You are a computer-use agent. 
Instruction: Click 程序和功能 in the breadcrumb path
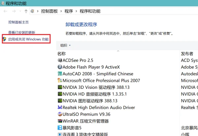click(x=90, y=11)
